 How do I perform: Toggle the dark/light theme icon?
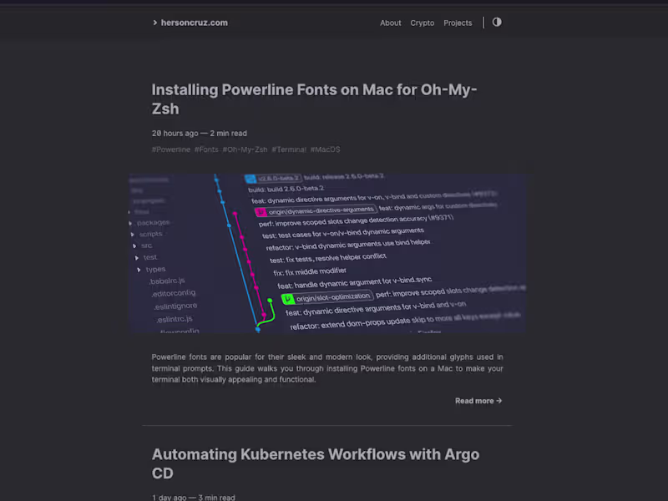[x=497, y=23]
